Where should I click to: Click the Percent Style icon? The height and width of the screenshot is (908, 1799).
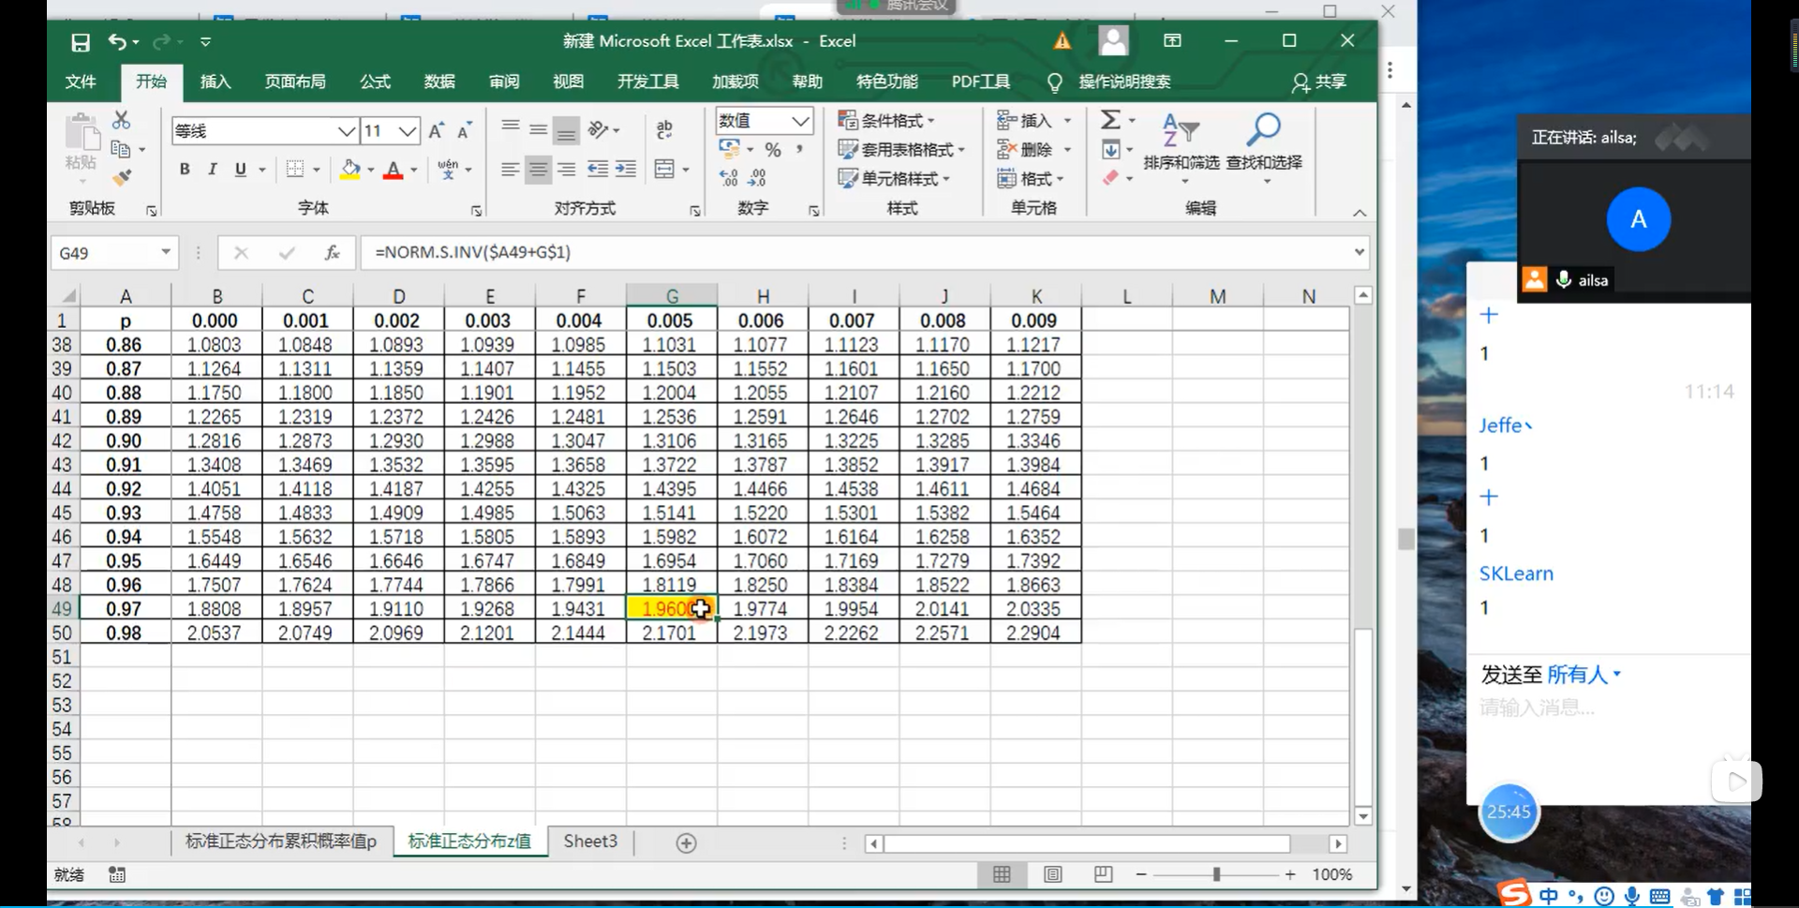(x=773, y=149)
